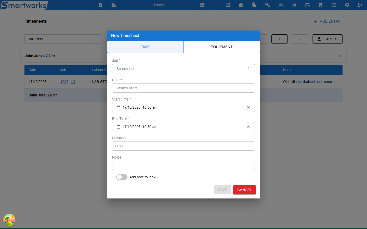
Task: Click the CANCEL button
Action: tap(244, 190)
